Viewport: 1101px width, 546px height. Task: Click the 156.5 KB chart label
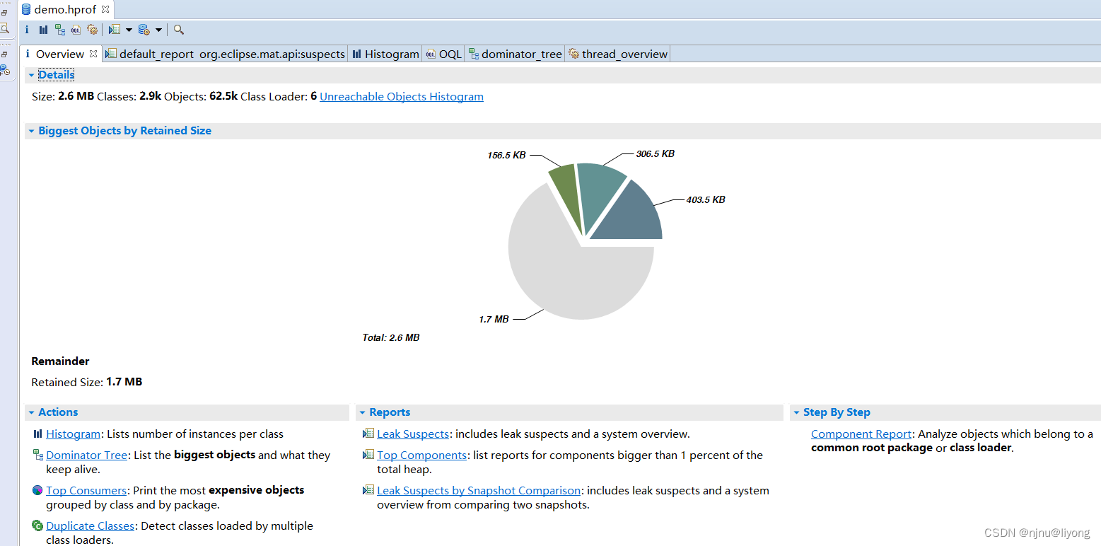[506, 155]
